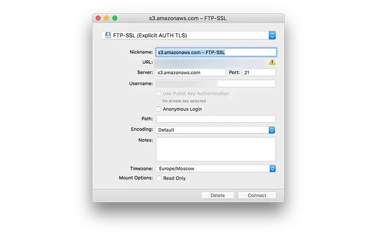Click the protocol dropdown blue stepper arrows
The image size is (377, 236).
coord(272,35)
